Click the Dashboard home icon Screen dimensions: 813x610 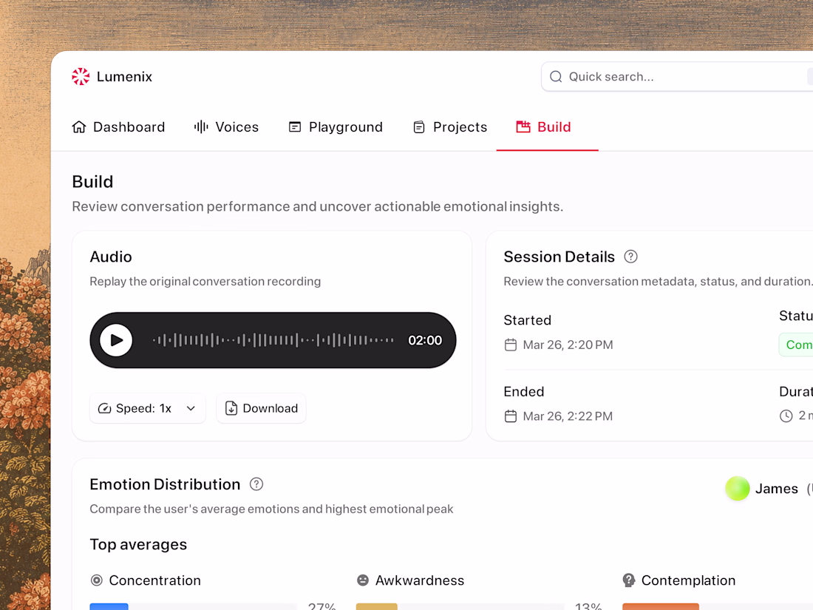coord(79,127)
